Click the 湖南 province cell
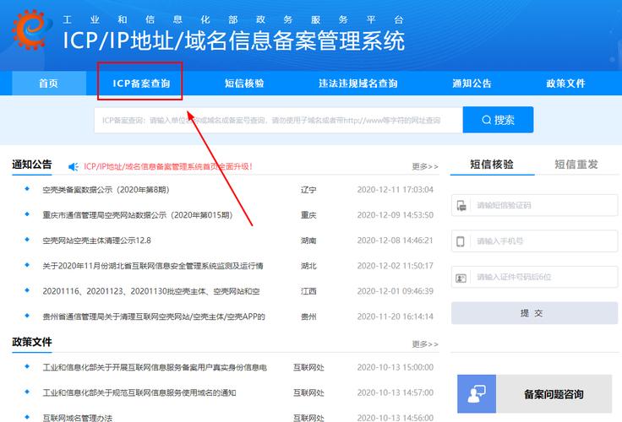622x422 pixels. [x=308, y=241]
